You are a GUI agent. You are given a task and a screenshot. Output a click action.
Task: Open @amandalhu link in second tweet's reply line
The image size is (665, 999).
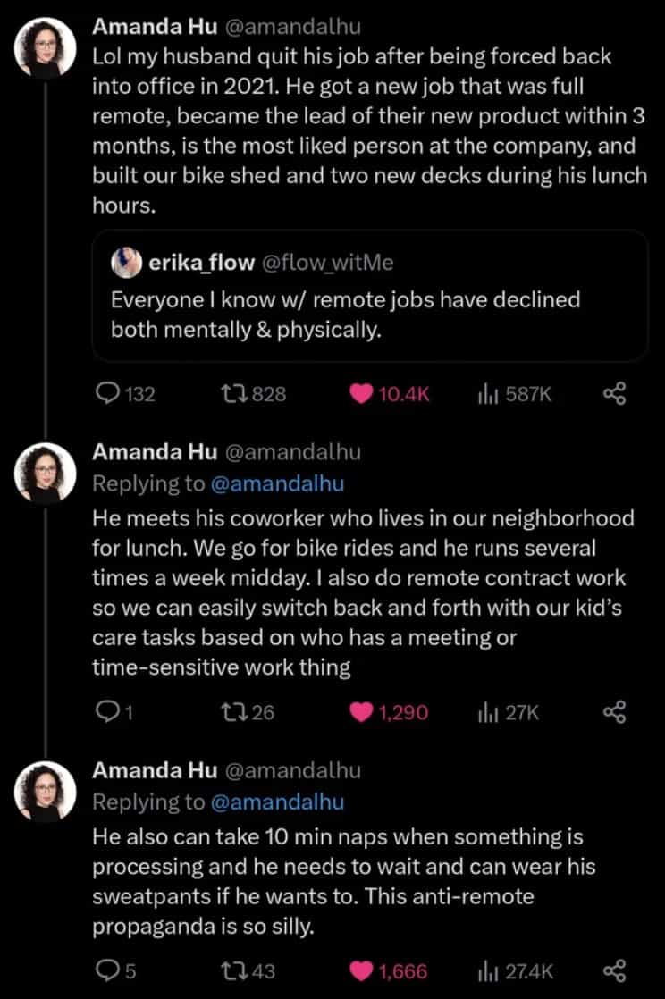(277, 483)
